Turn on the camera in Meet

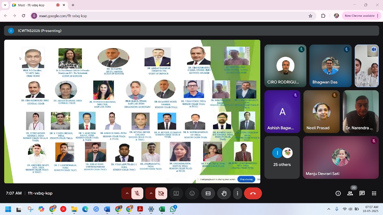(161, 193)
